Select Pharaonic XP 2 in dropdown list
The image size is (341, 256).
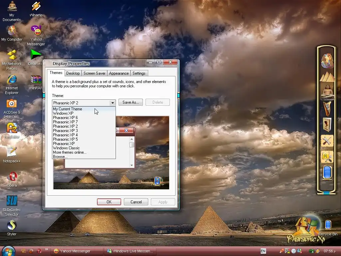pos(84,126)
